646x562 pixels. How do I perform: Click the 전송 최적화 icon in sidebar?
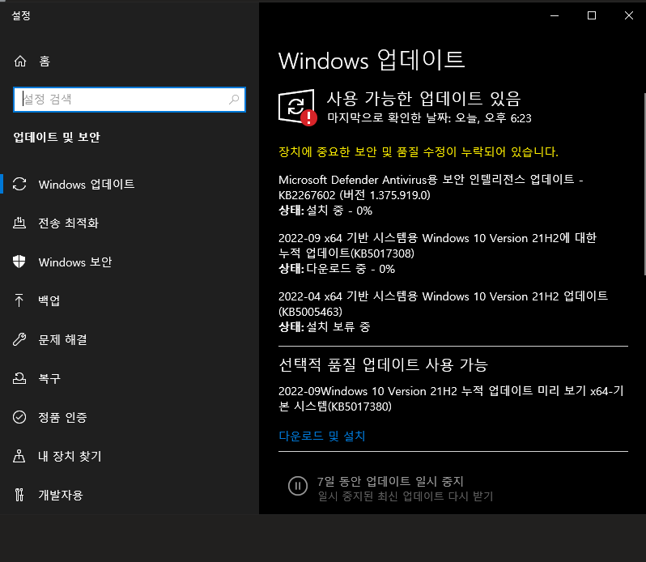[x=19, y=224]
